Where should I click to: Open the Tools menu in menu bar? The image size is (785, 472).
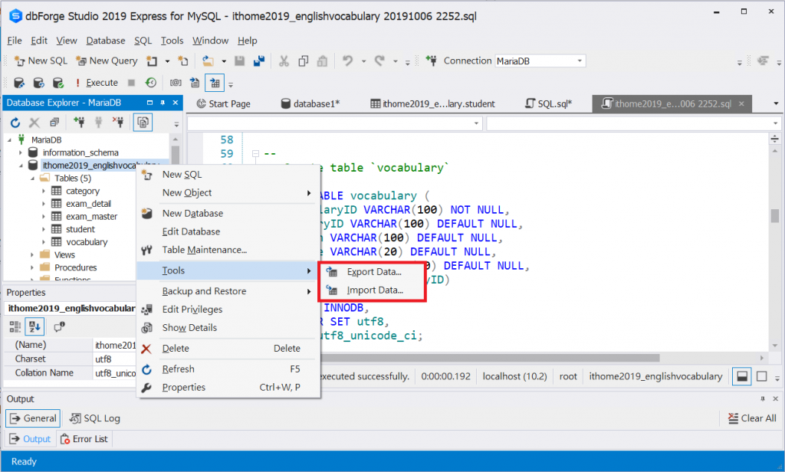coord(172,41)
